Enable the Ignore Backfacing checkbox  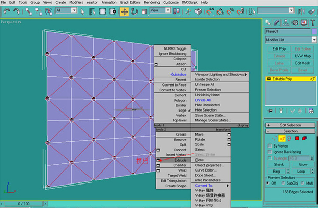coord(270,152)
